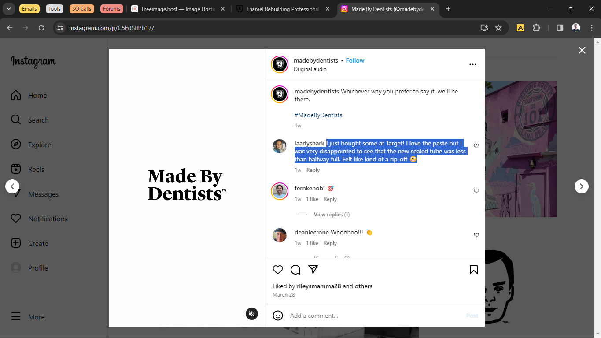Bookmark this page with the star
Viewport: 601px width, 338px height.
[x=498, y=28]
